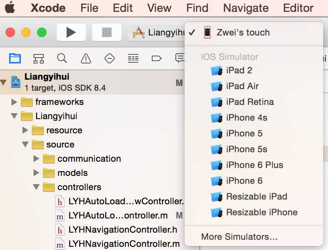Image resolution: width=328 pixels, height=250 pixels.
Task: Choose iPad Air simulator
Action: tap(254, 86)
